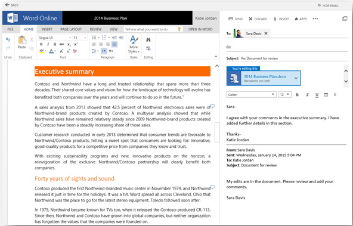Screen dimensions: 353x226
Task: Open the Find binoculars icon in Editing
Action: pyautogui.click(x=148, y=40)
